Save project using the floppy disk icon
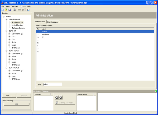158x115 pixels. tap(9, 10)
